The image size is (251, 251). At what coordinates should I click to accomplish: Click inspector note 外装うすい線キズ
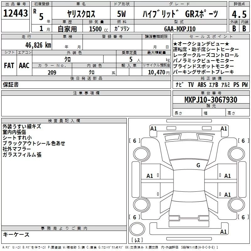pyautogui.click(x=22, y=126)
